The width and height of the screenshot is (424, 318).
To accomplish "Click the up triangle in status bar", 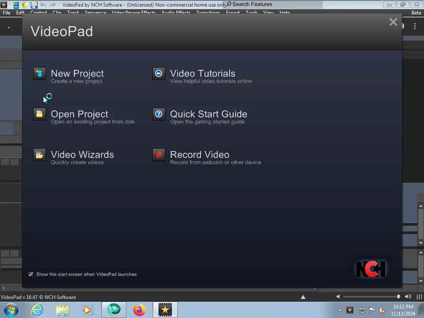I will 303,297.
